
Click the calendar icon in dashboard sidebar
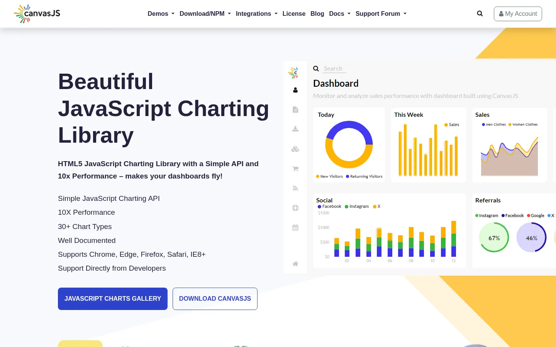[295, 227]
